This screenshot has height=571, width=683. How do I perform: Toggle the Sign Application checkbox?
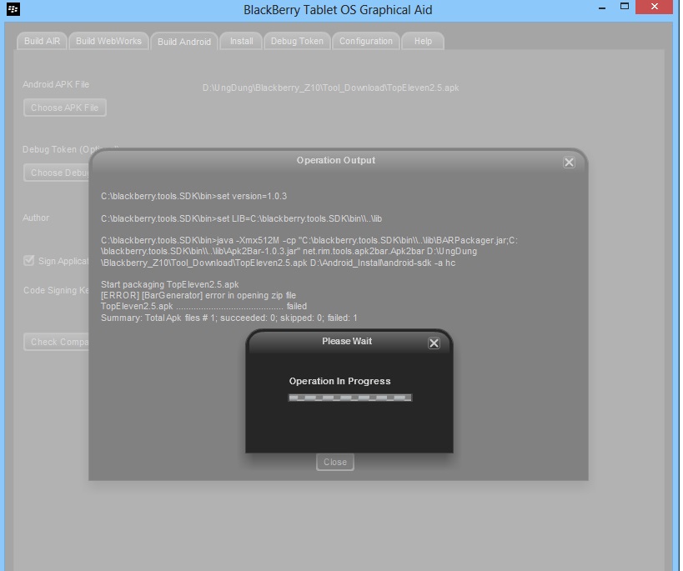(28, 260)
